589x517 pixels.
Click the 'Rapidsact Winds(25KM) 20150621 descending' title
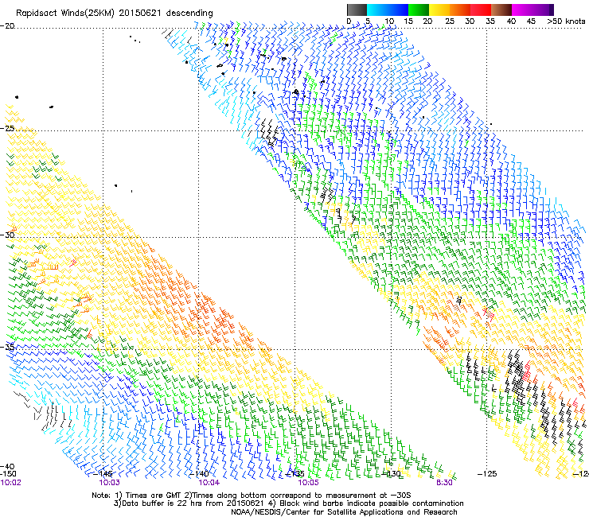pos(114,14)
